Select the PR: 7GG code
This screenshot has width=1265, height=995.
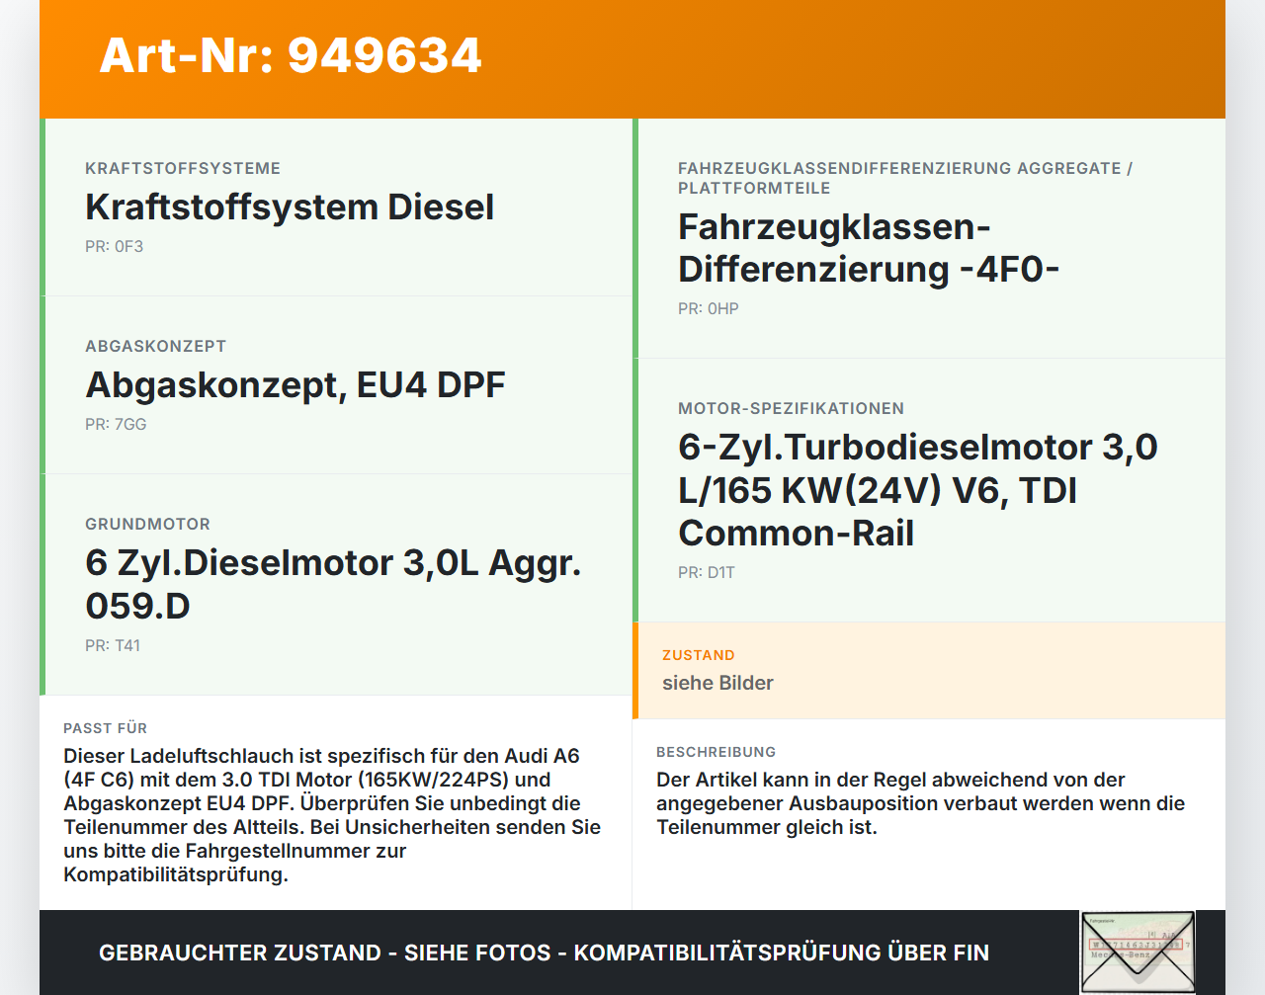(x=116, y=423)
